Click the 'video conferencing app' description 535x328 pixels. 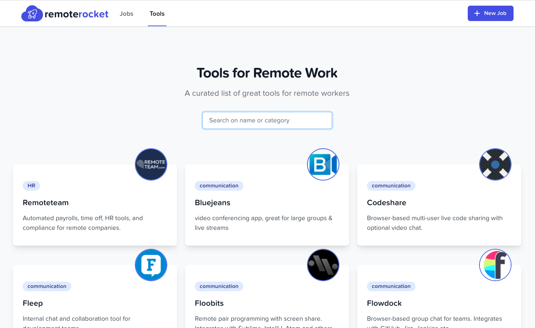coord(264,223)
